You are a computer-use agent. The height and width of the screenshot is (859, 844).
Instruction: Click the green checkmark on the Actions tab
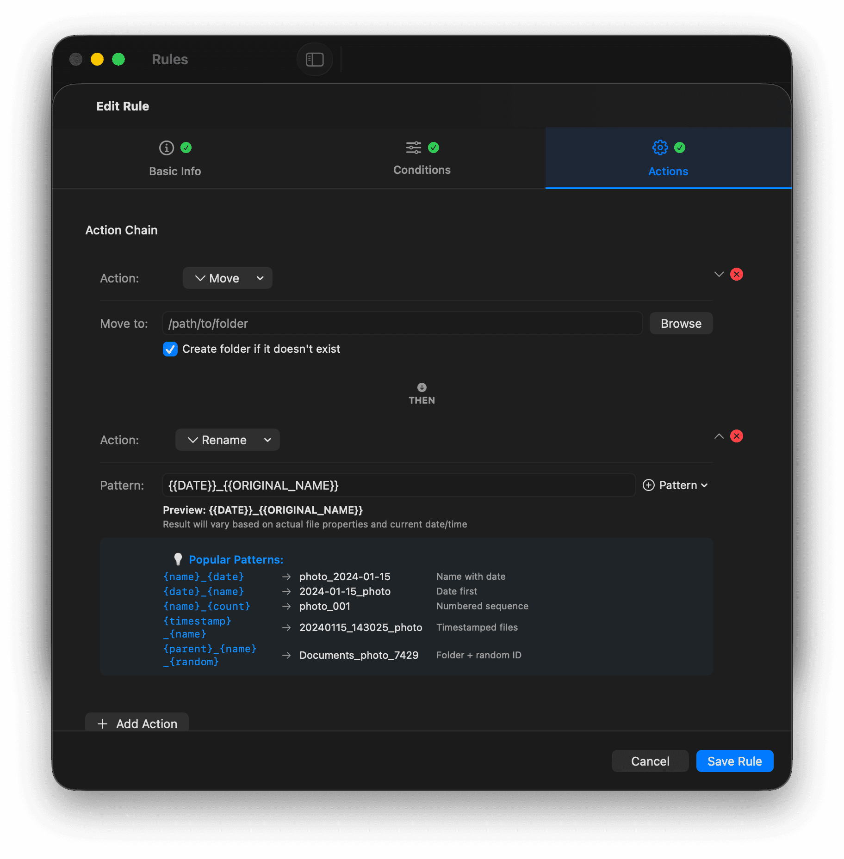[x=680, y=147]
